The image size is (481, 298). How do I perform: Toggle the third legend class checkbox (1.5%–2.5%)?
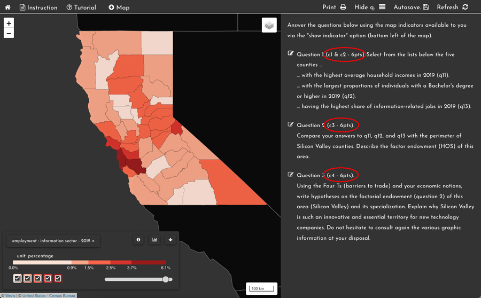38,278
